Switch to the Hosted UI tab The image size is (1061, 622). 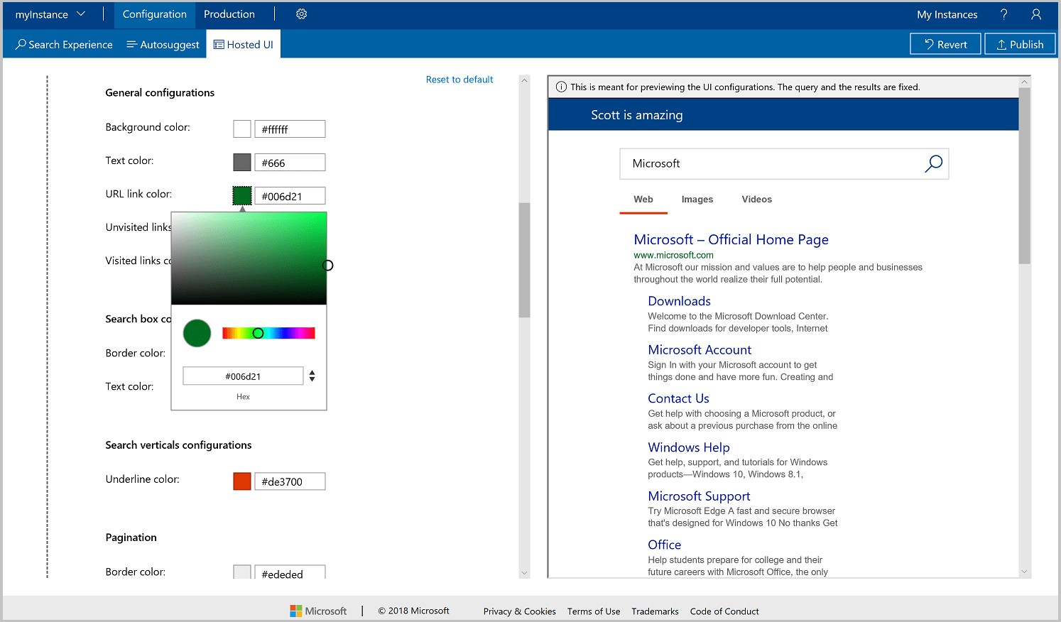click(x=244, y=43)
